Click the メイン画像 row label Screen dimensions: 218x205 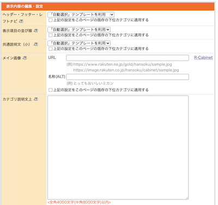(12, 58)
